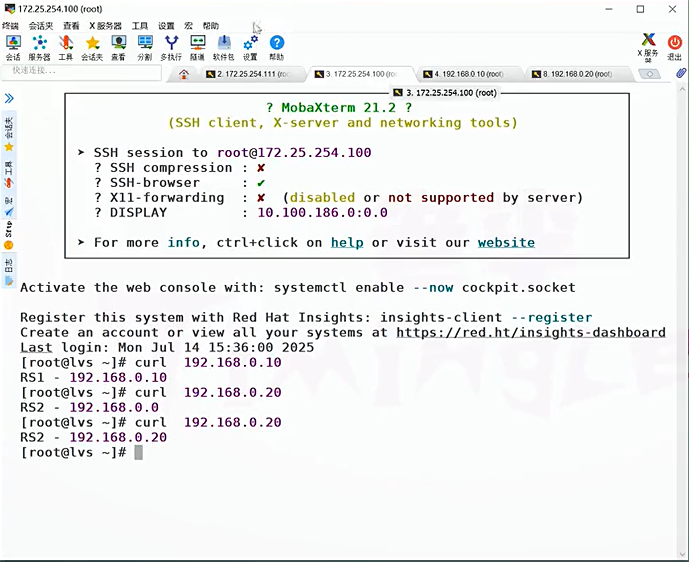This screenshot has width=689, height=562.
Task: Go to the Home tab icon
Action: pyautogui.click(x=184, y=74)
